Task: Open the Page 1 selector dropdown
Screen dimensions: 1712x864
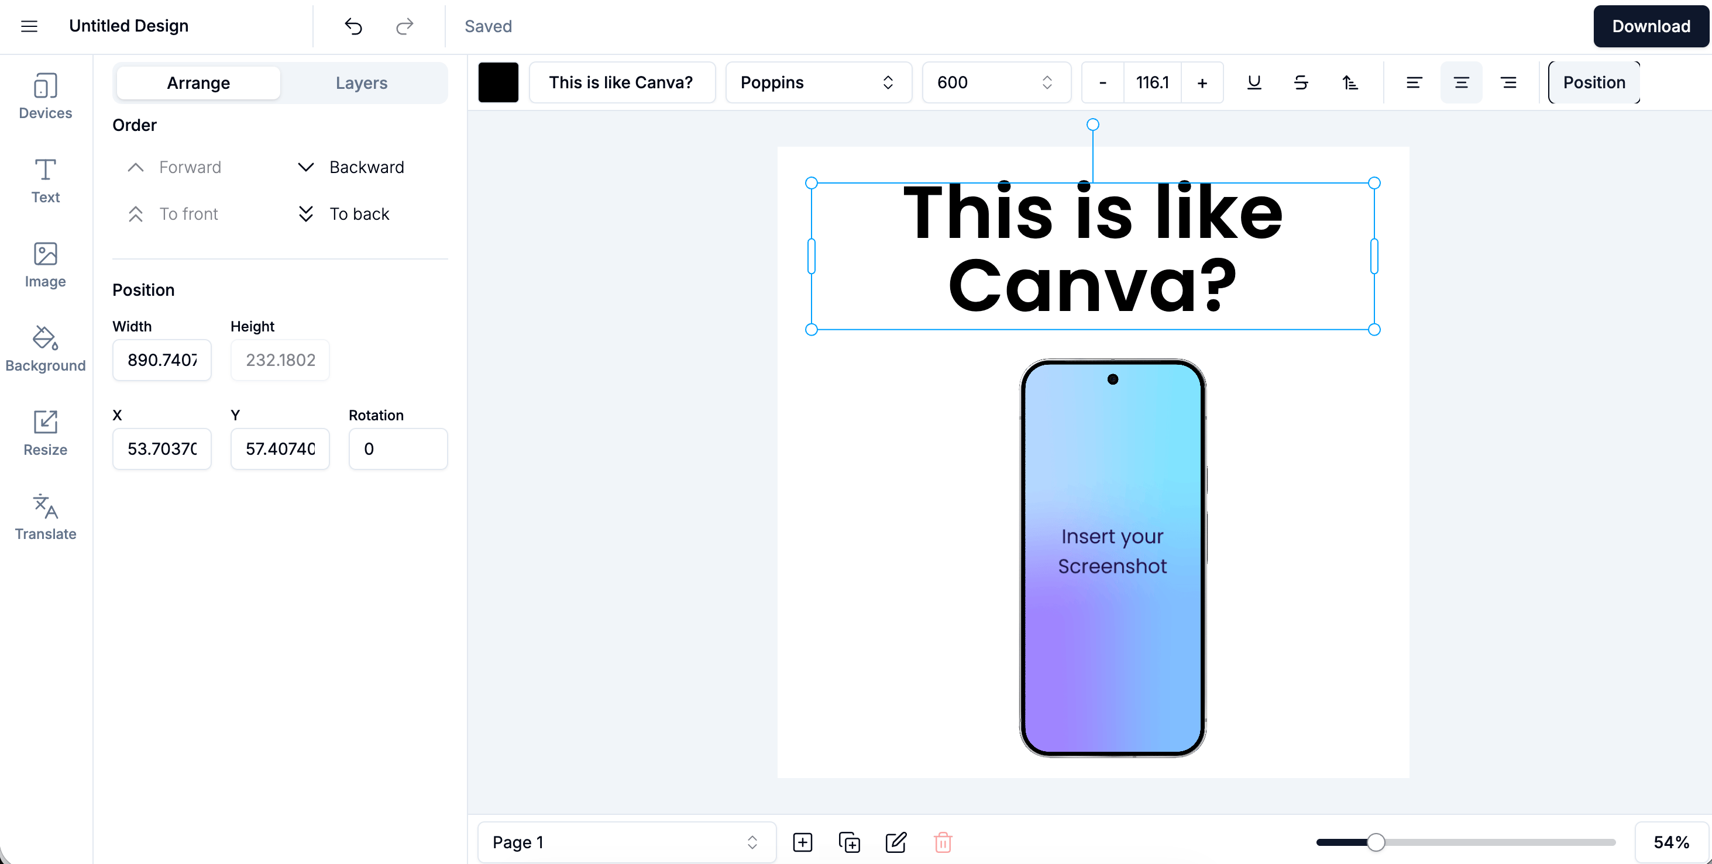Action: pyautogui.click(x=626, y=842)
